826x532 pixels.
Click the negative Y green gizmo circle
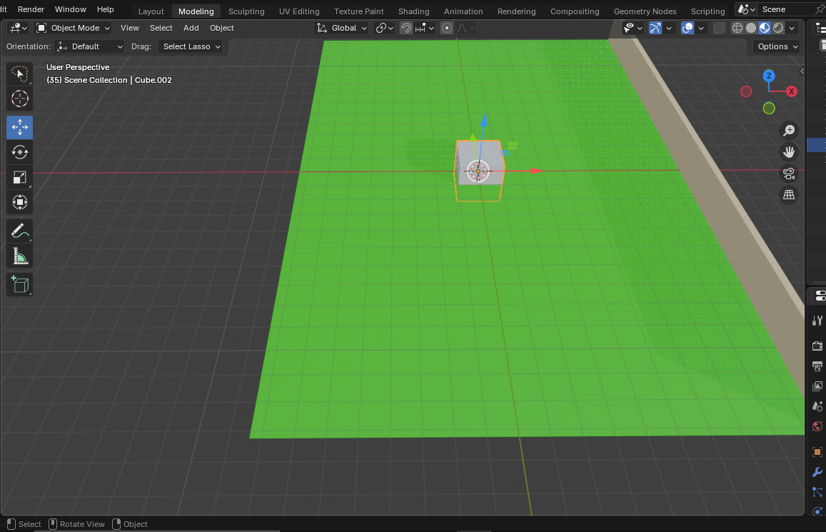pyautogui.click(x=769, y=109)
